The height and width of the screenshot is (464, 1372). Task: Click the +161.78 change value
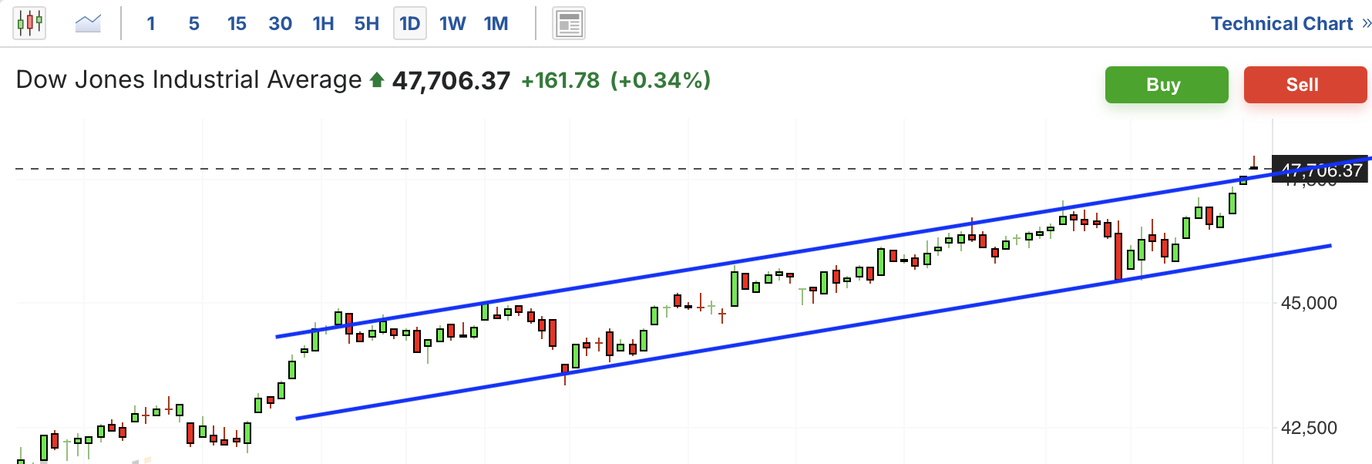pos(560,80)
